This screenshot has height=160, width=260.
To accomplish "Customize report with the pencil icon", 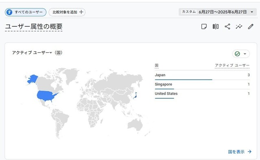I will 251,26.
